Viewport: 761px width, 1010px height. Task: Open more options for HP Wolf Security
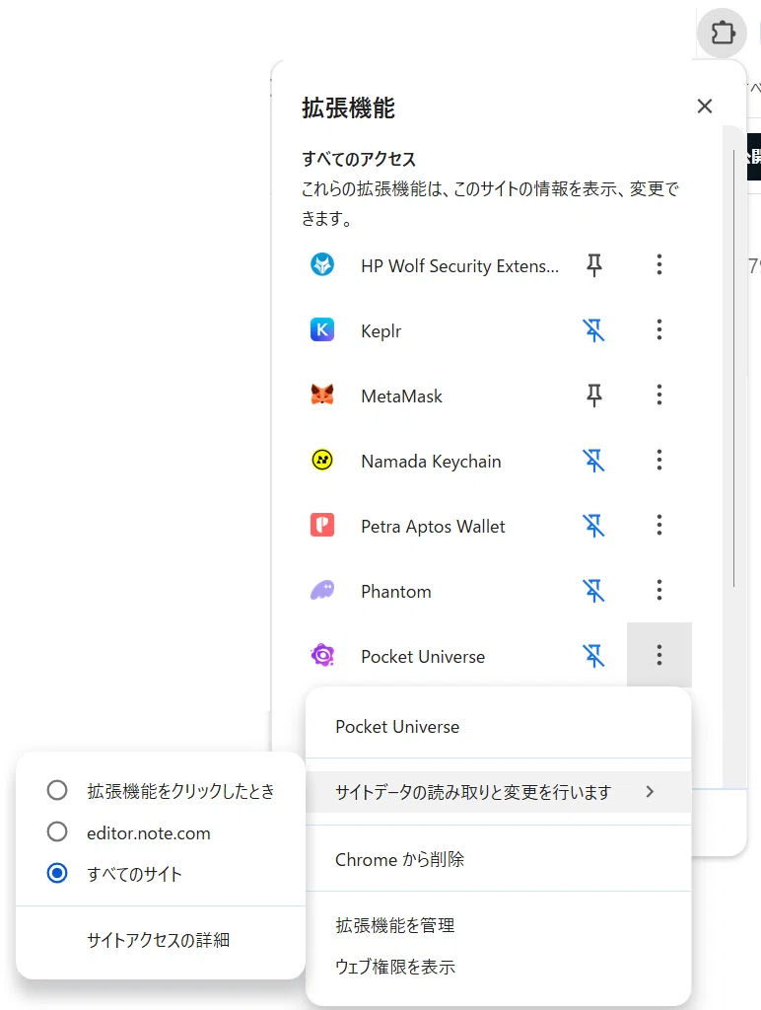[658, 264]
